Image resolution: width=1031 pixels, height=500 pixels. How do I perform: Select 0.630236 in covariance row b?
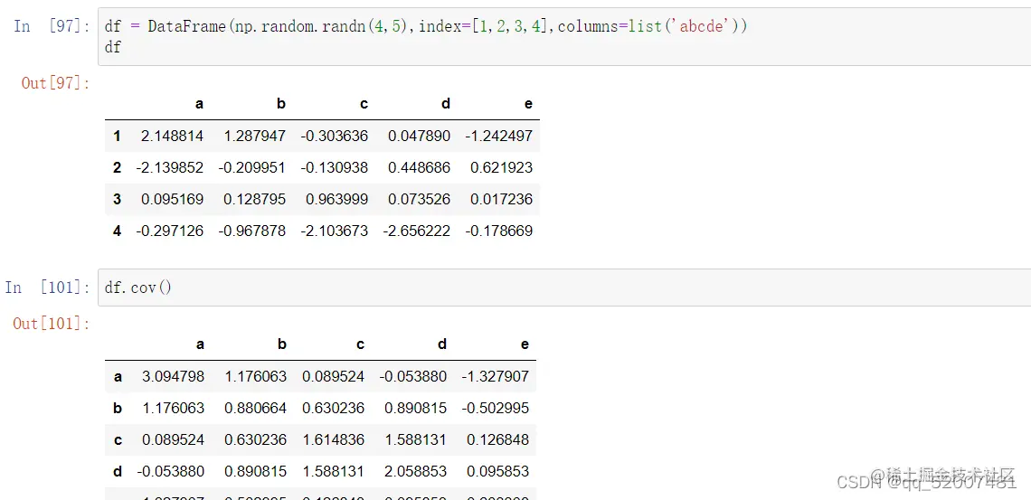pos(334,408)
